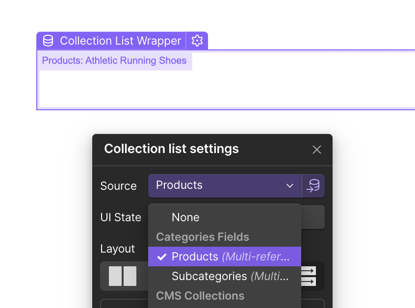Click the Categories Fields group header
Image resolution: width=415 pixels, height=308 pixels.
point(203,237)
